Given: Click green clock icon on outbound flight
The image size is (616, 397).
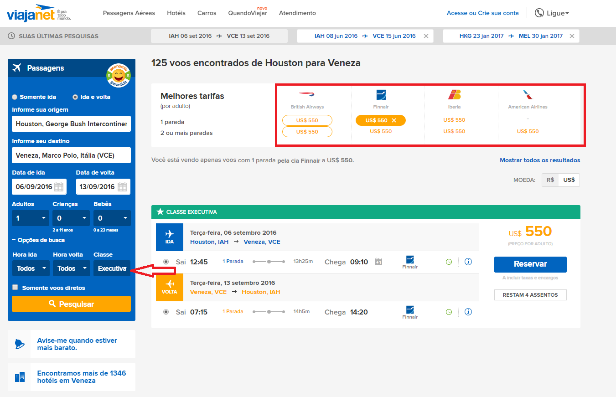Looking at the screenshot, I should 449,262.
